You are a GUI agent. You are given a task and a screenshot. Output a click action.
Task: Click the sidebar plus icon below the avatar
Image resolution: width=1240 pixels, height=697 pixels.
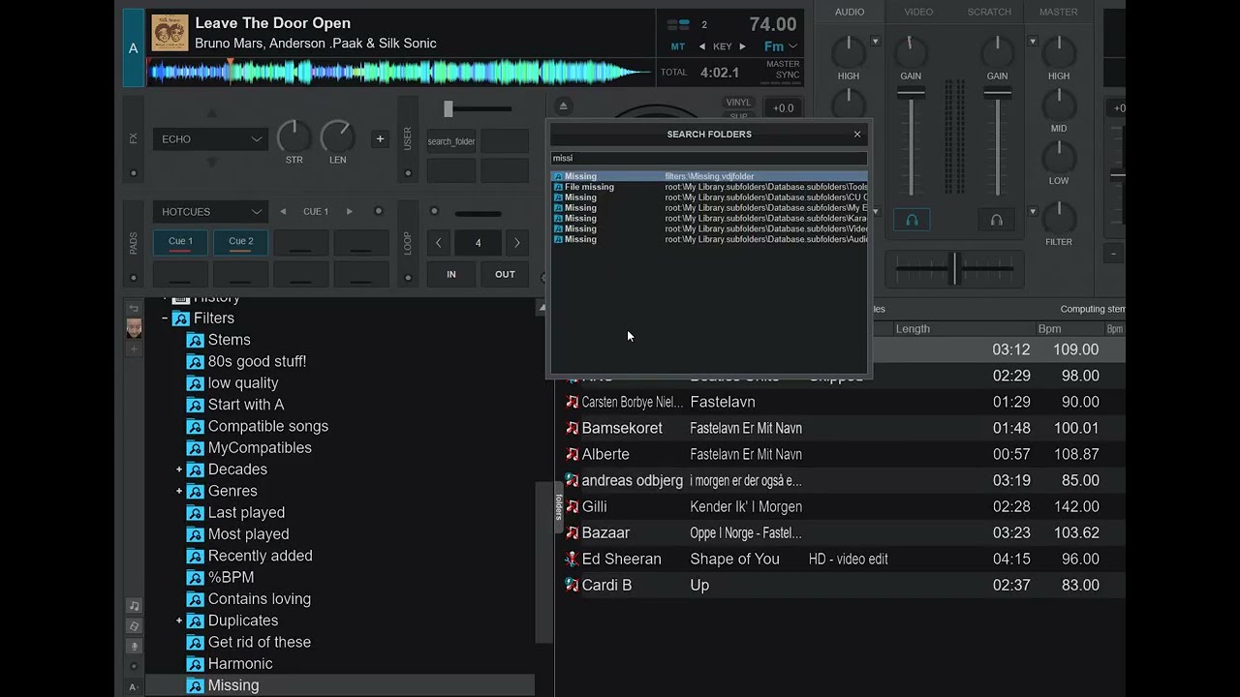tap(134, 348)
